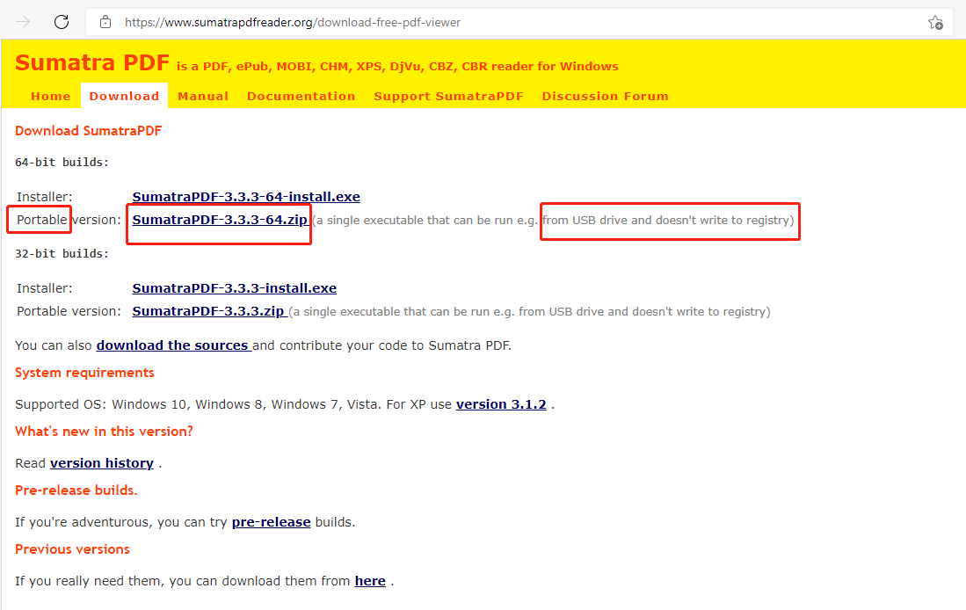Open the Manual menu item

coord(203,97)
